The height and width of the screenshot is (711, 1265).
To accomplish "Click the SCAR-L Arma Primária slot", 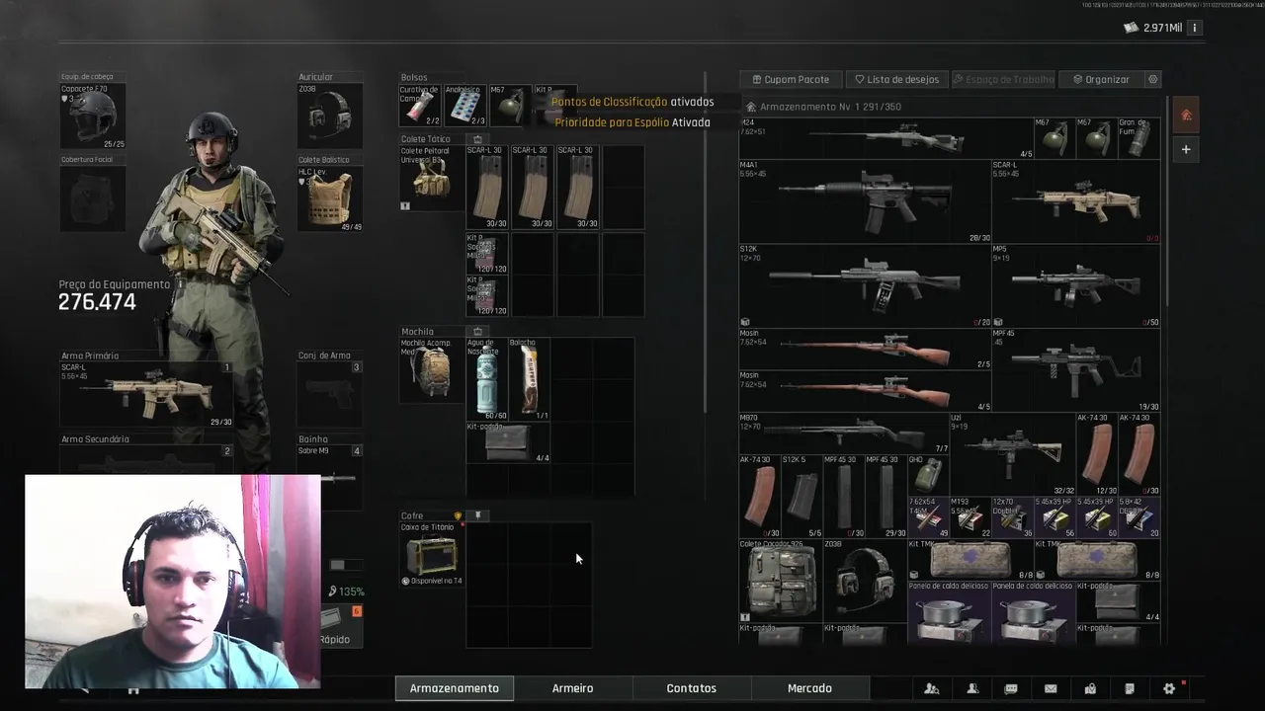I will click(146, 395).
